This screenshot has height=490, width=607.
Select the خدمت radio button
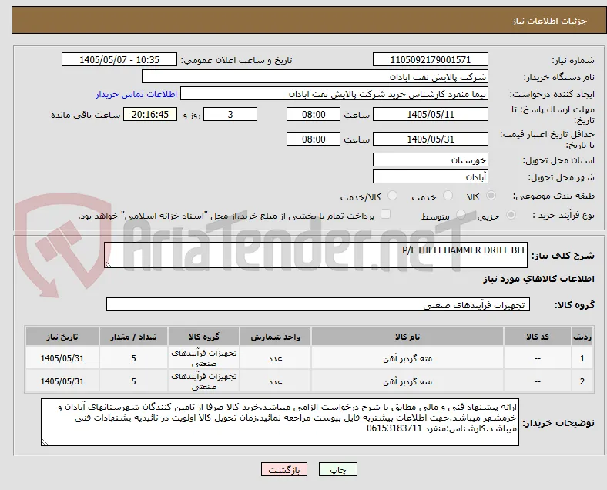click(x=448, y=196)
